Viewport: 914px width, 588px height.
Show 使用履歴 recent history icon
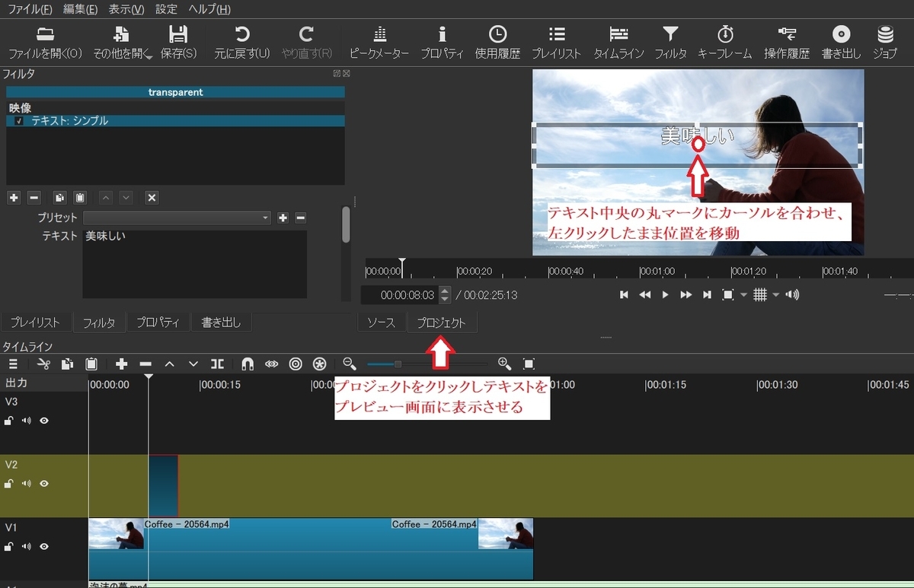coord(497,43)
